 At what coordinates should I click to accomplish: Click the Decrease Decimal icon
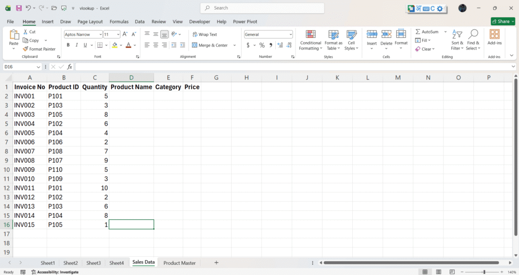(x=289, y=45)
